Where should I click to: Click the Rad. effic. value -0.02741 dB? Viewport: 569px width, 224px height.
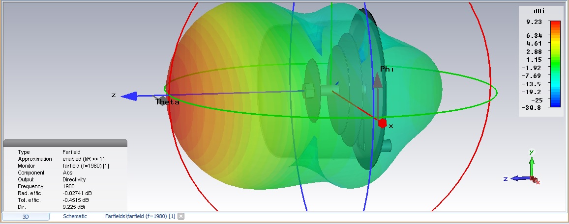(77, 193)
